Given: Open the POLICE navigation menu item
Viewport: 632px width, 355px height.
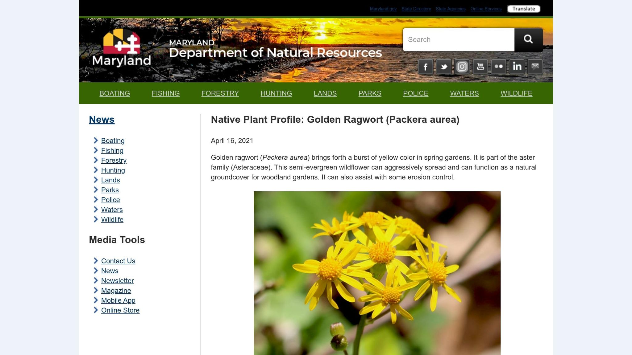Looking at the screenshot, I should click(416, 93).
